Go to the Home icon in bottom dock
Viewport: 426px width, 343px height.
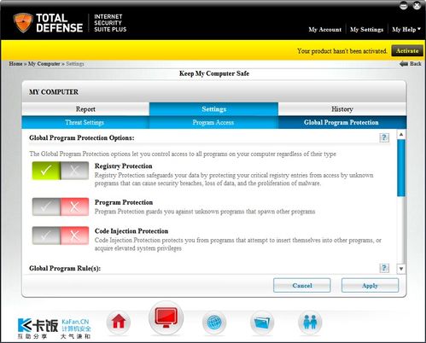click(119, 322)
